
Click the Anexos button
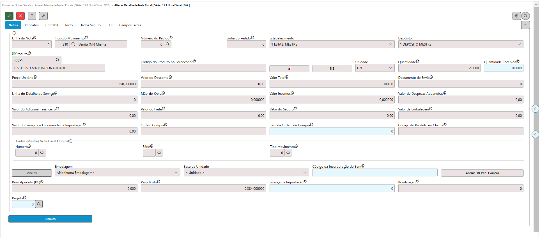[x=50, y=219]
